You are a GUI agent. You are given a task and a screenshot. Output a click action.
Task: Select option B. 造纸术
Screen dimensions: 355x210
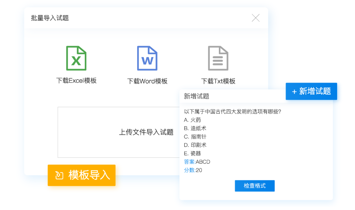195,128
